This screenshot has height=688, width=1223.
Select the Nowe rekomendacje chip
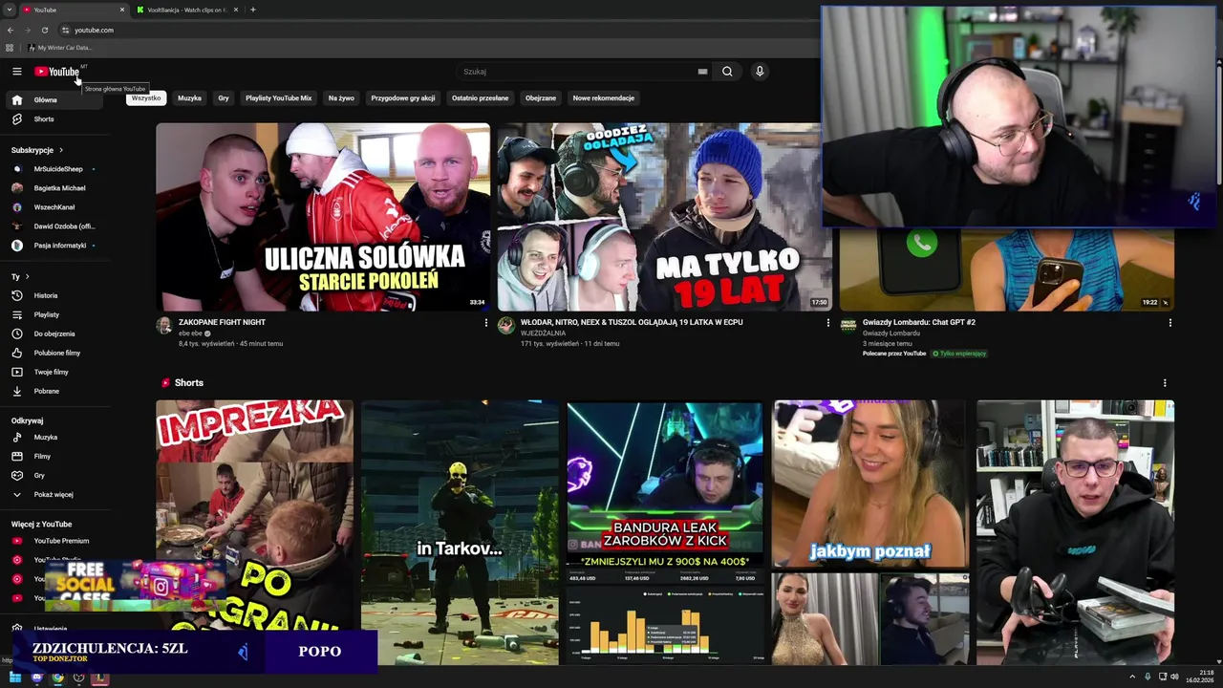point(604,97)
